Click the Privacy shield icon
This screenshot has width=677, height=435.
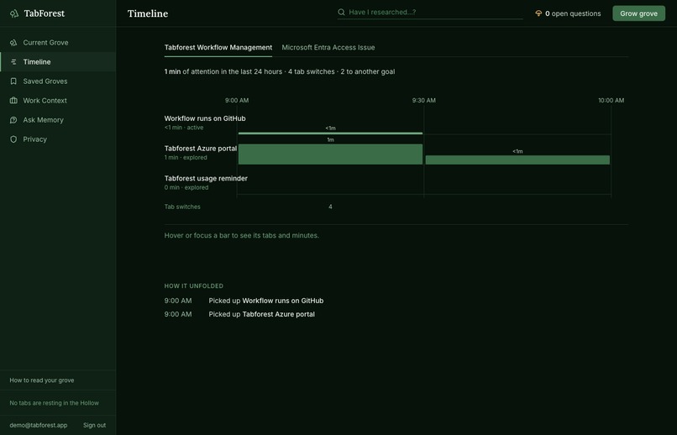[x=13, y=139]
